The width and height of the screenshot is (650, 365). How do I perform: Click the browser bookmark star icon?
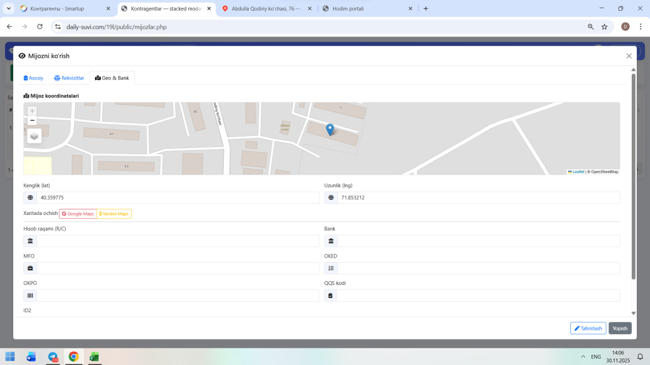coord(604,27)
